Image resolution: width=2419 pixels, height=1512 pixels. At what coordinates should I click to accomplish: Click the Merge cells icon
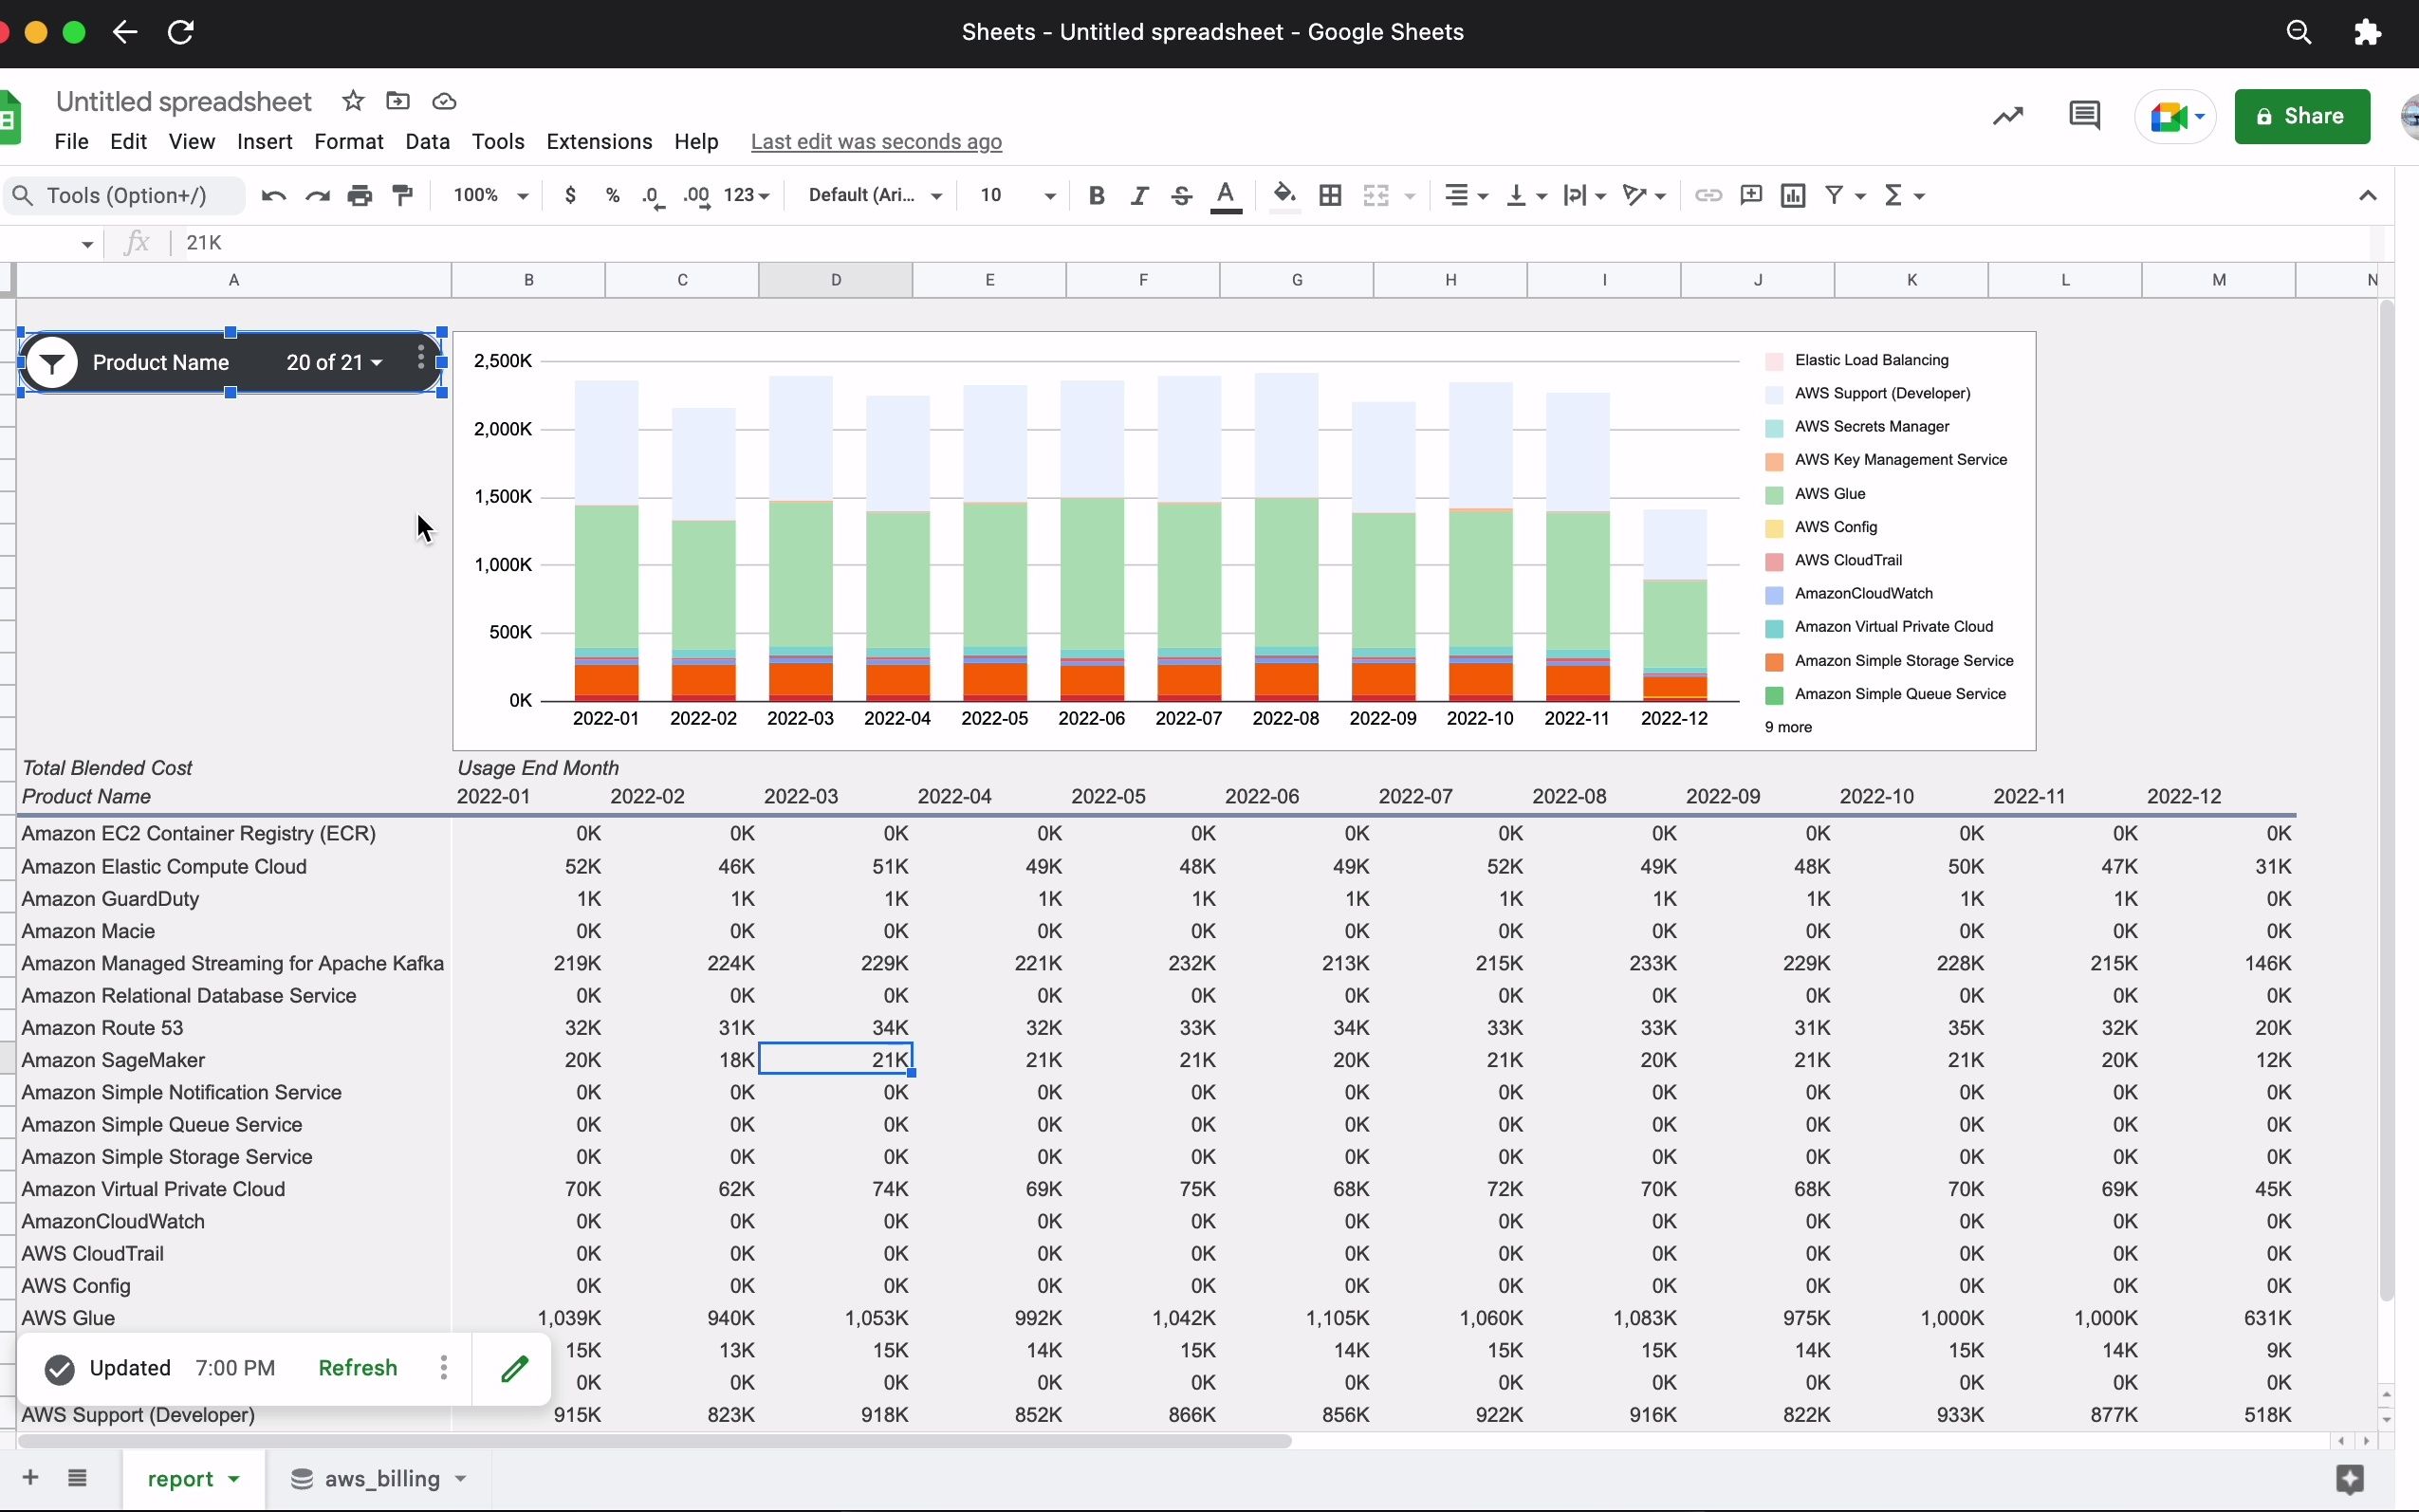1376,195
